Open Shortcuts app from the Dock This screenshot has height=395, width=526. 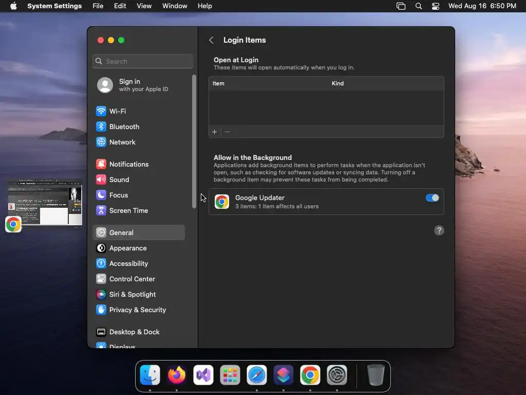pos(284,375)
